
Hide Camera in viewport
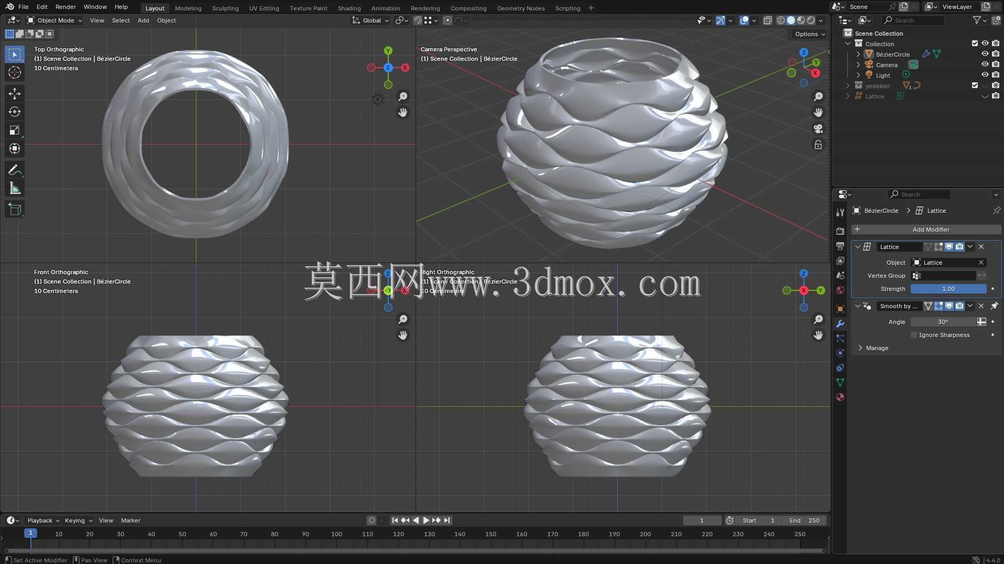985,64
